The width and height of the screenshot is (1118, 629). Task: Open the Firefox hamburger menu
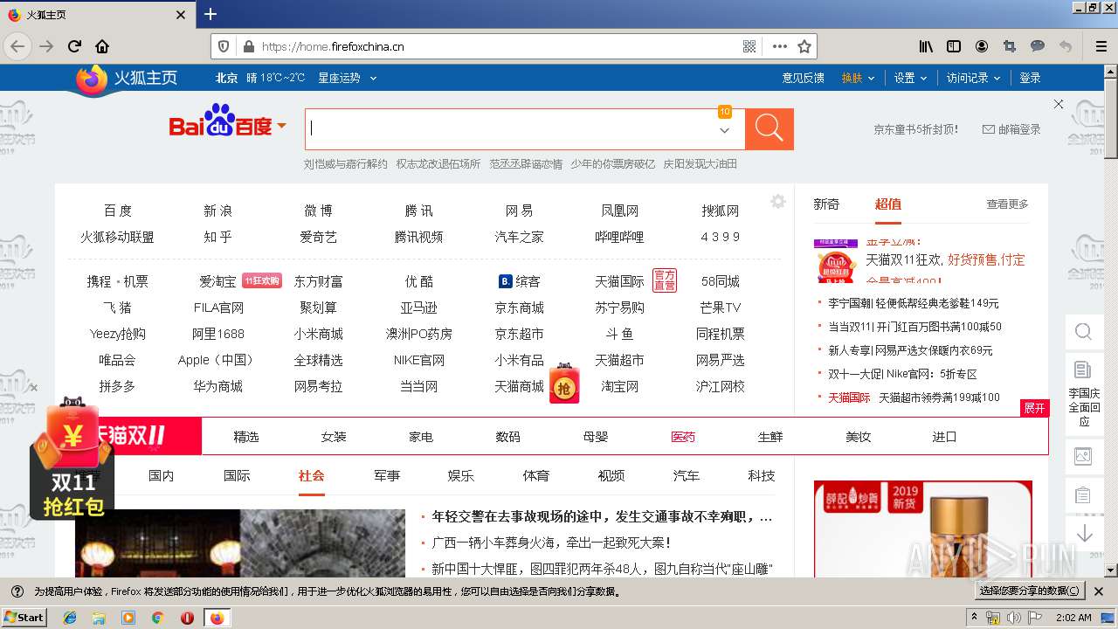(1101, 46)
